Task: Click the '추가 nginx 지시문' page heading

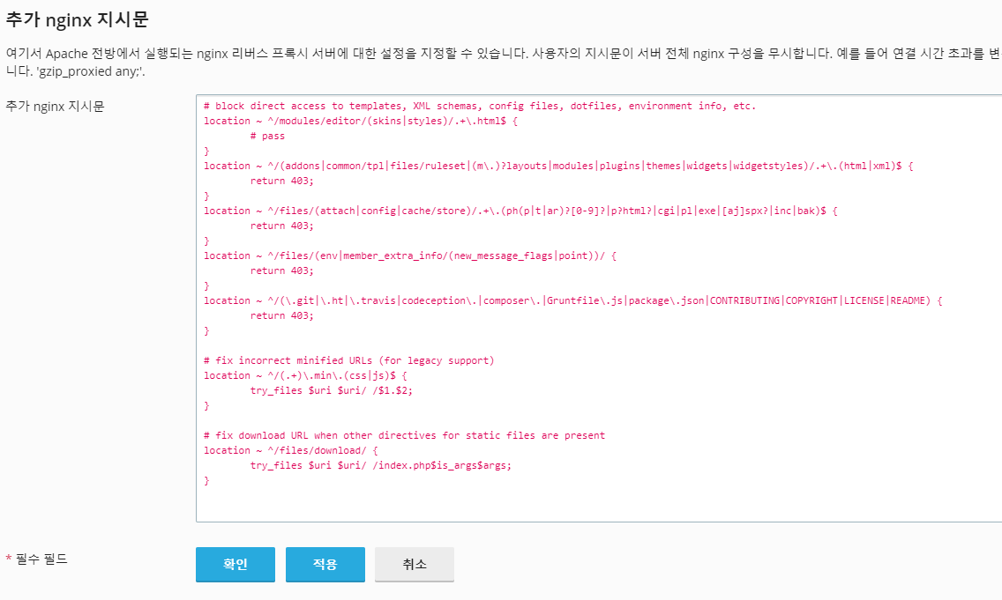Action: click(78, 19)
